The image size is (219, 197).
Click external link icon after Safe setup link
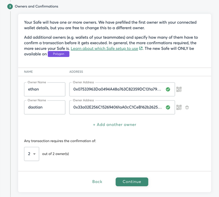click(141, 48)
